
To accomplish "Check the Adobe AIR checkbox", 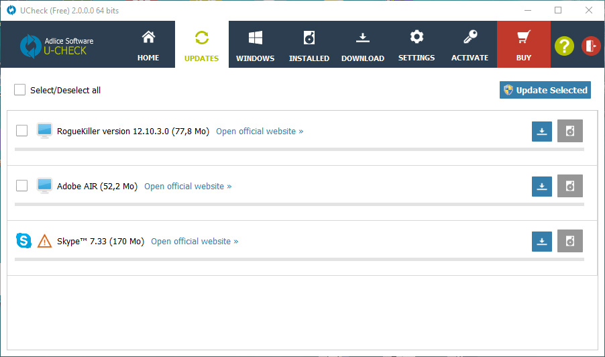I will pos(22,186).
